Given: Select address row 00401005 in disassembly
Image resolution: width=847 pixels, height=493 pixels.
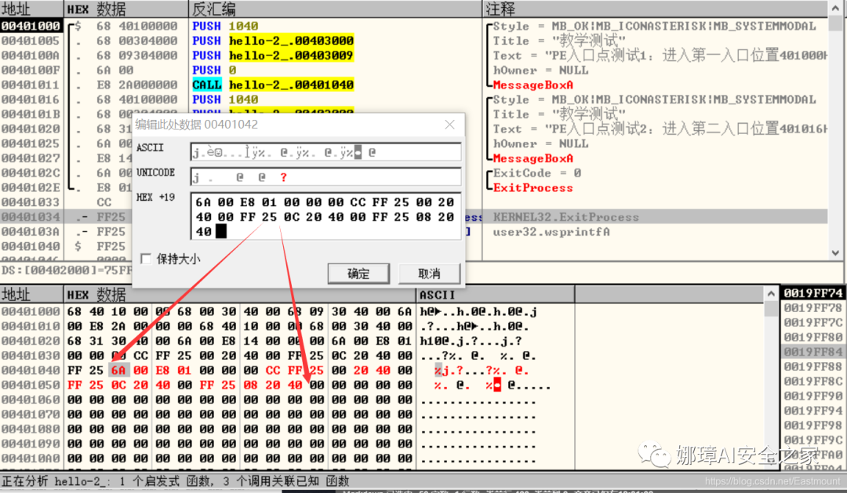Looking at the screenshot, I should (31, 41).
